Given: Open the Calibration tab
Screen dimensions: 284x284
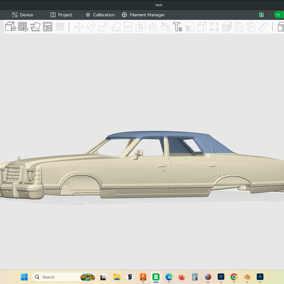Looking at the screenshot, I should pyautogui.click(x=100, y=15).
